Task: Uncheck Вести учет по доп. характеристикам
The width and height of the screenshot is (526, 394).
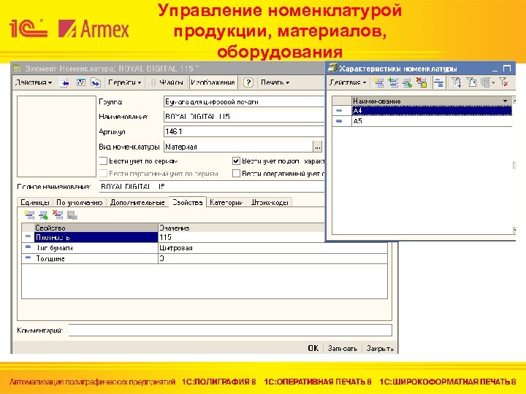Action: [x=236, y=161]
